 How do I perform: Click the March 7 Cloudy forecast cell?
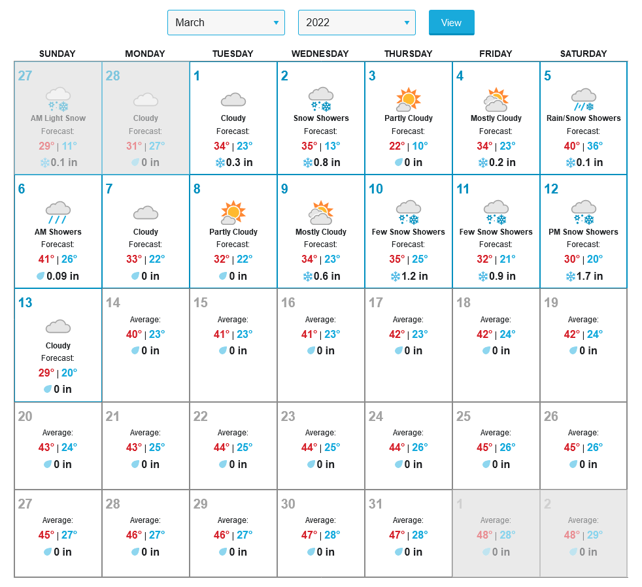click(146, 231)
